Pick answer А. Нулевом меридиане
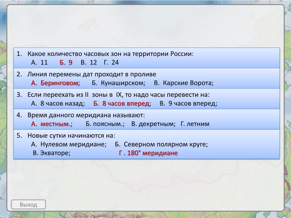Screen dimensions: 291x218 [69, 144]
